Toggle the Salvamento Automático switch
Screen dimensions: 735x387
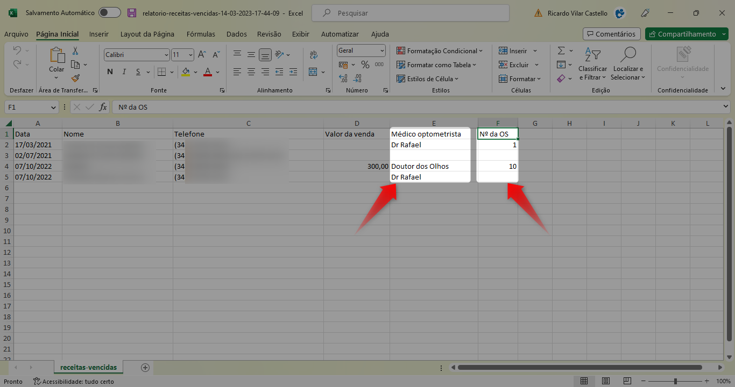(x=110, y=13)
